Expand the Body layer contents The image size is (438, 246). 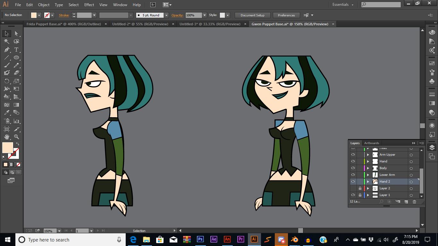368,168
